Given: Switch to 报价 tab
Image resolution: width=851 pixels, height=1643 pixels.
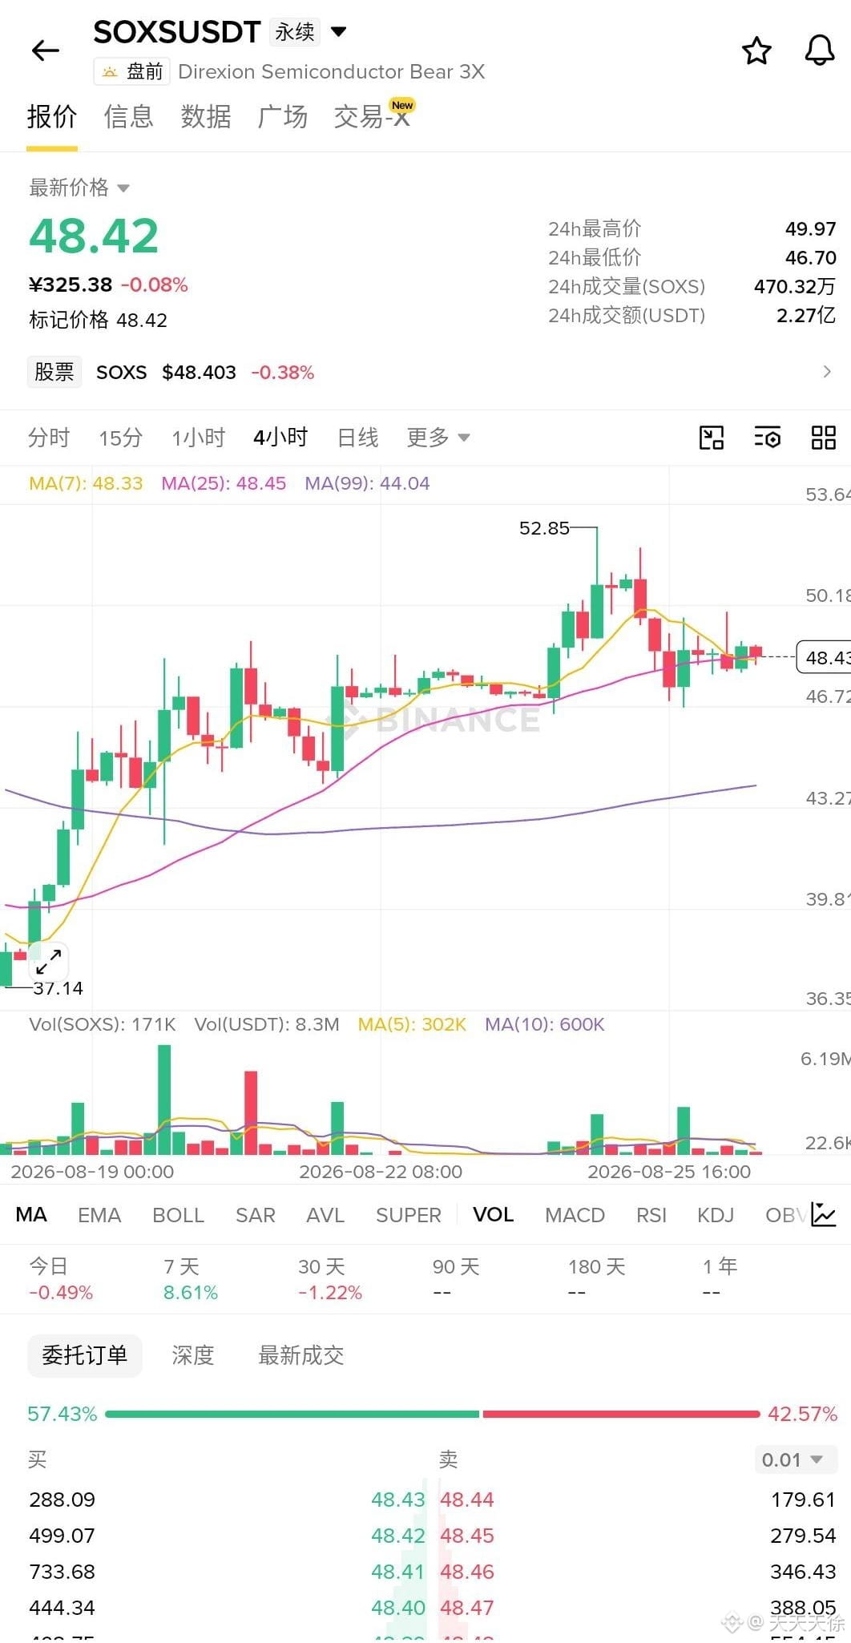Looking at the screenshot, I should (52, 118).
